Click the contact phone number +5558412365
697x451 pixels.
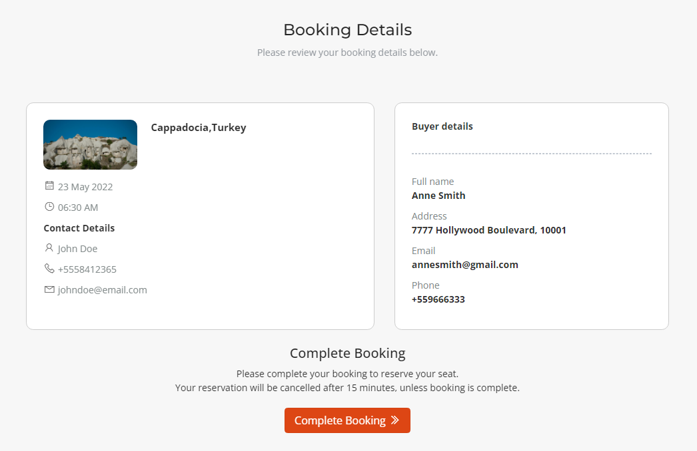tap(87, 269)
